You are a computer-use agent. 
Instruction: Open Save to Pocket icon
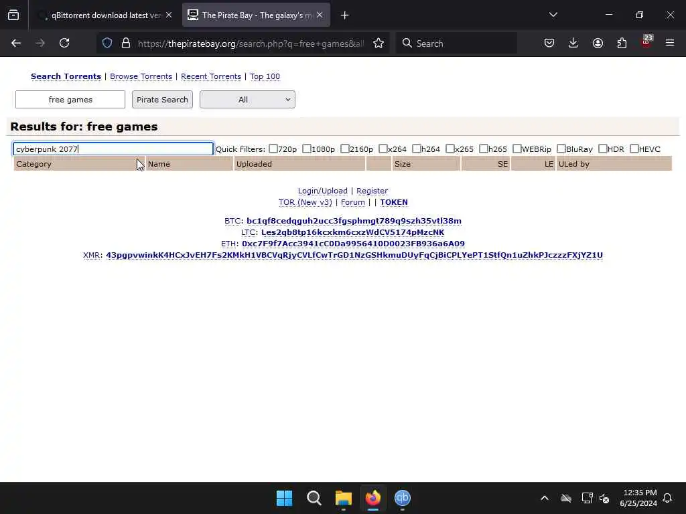pyautogui.click(x=549, y=44)
